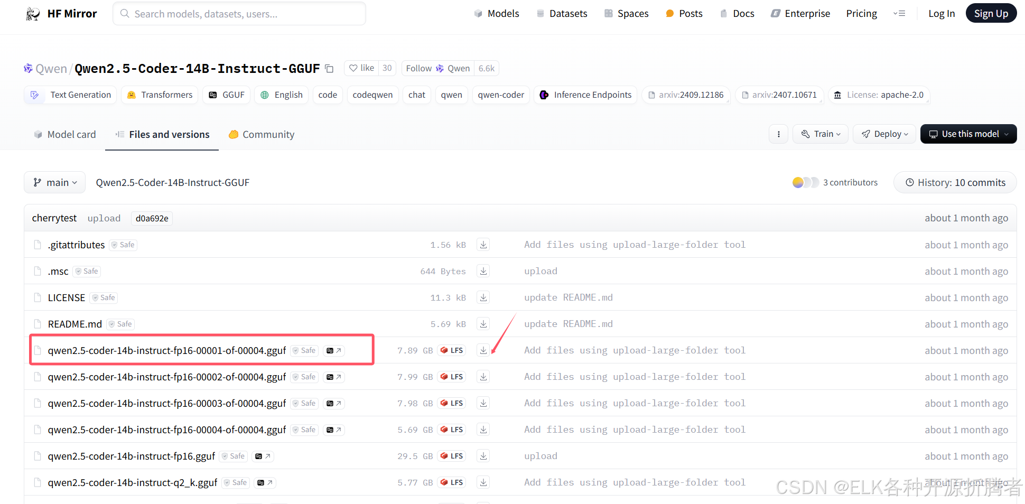This screenshot has height=504, width=1025.
Task: Open the Deploy dropdown
Action: point(884,134)
